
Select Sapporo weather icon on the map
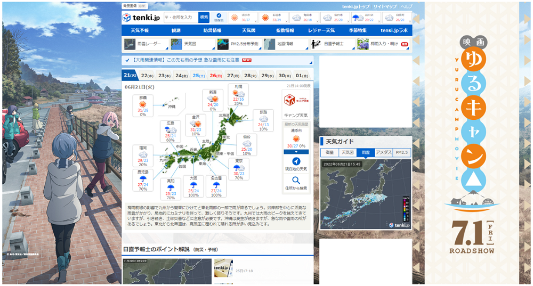pos(239,93)
